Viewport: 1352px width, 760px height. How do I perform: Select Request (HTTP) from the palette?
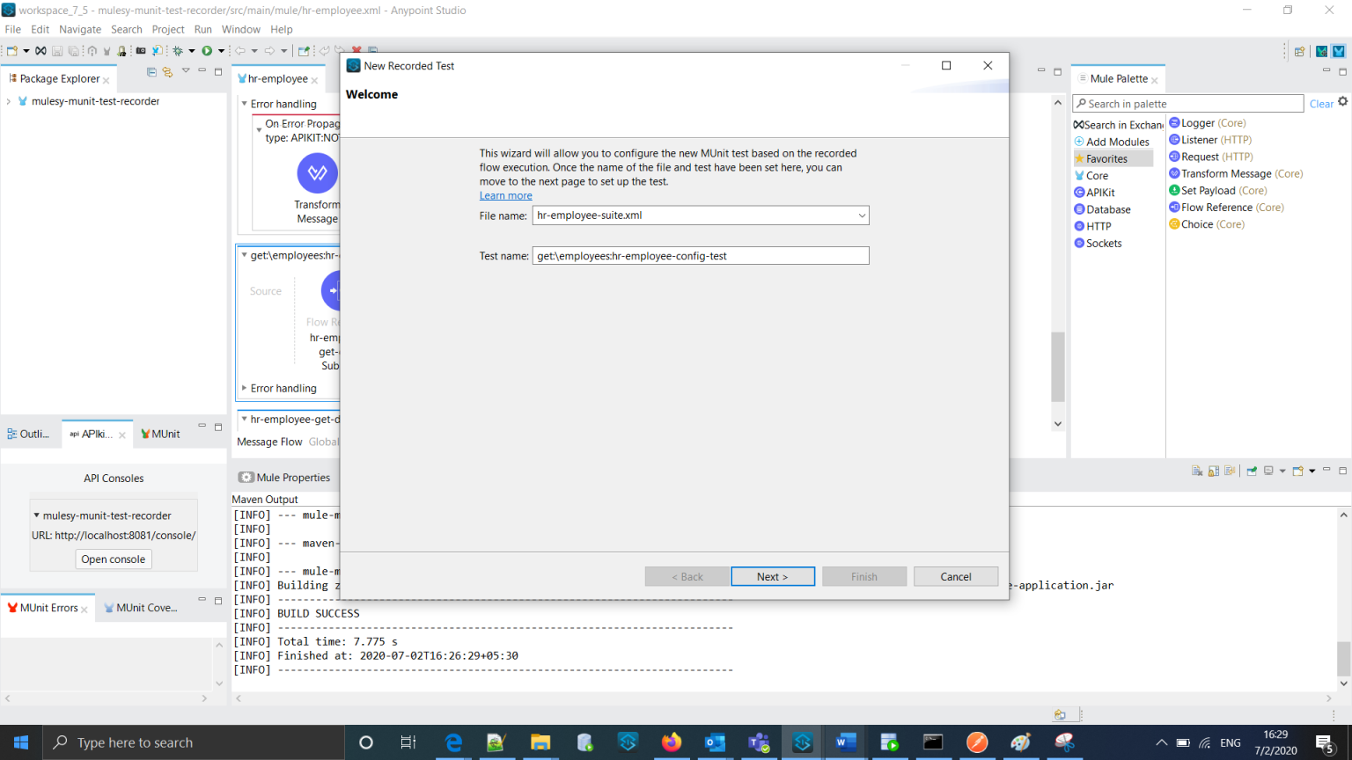1203,156
